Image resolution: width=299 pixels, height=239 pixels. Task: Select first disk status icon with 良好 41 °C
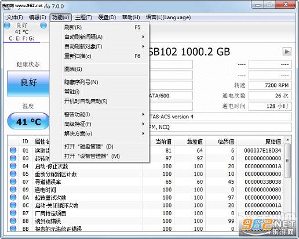[7, 26]
